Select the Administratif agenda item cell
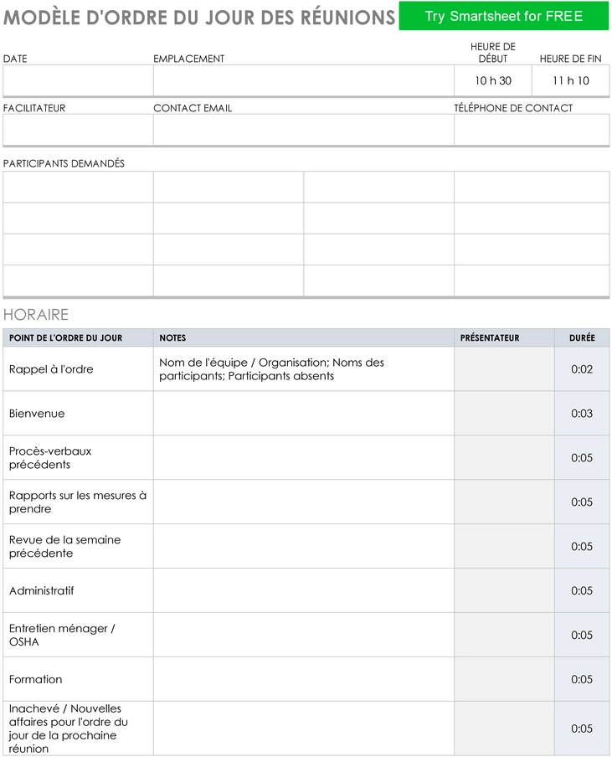Viewport: 612px width, 757px height. (x=78, y=591)
